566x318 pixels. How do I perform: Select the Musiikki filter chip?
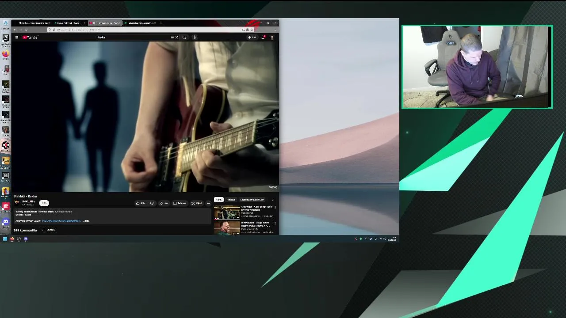pos(231,200)
